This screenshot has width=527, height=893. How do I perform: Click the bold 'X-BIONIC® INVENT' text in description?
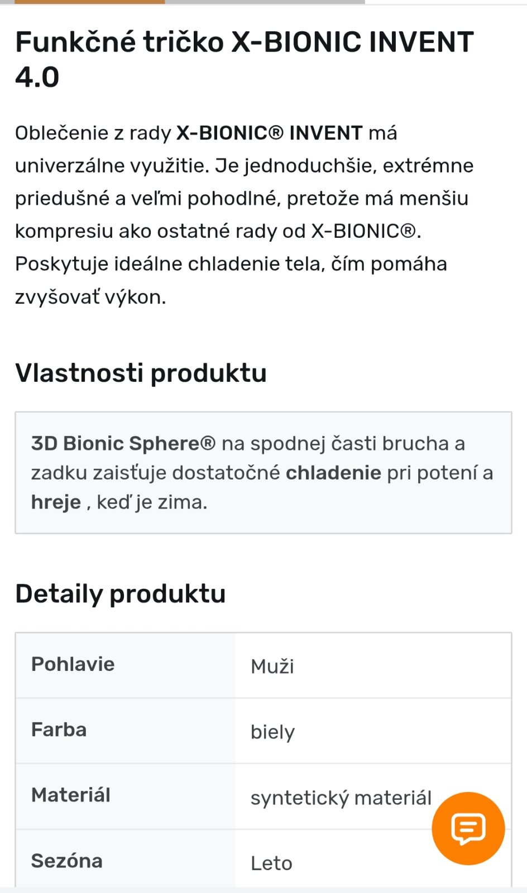pos(270,133)
